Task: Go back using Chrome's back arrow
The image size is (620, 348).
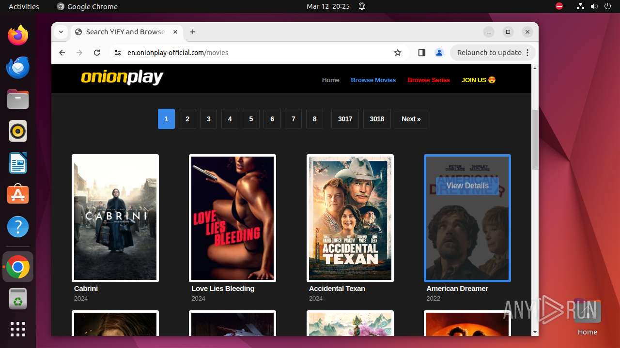Action: coord(62,53)
